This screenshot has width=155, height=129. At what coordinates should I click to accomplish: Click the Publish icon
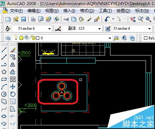pos(49,19)
